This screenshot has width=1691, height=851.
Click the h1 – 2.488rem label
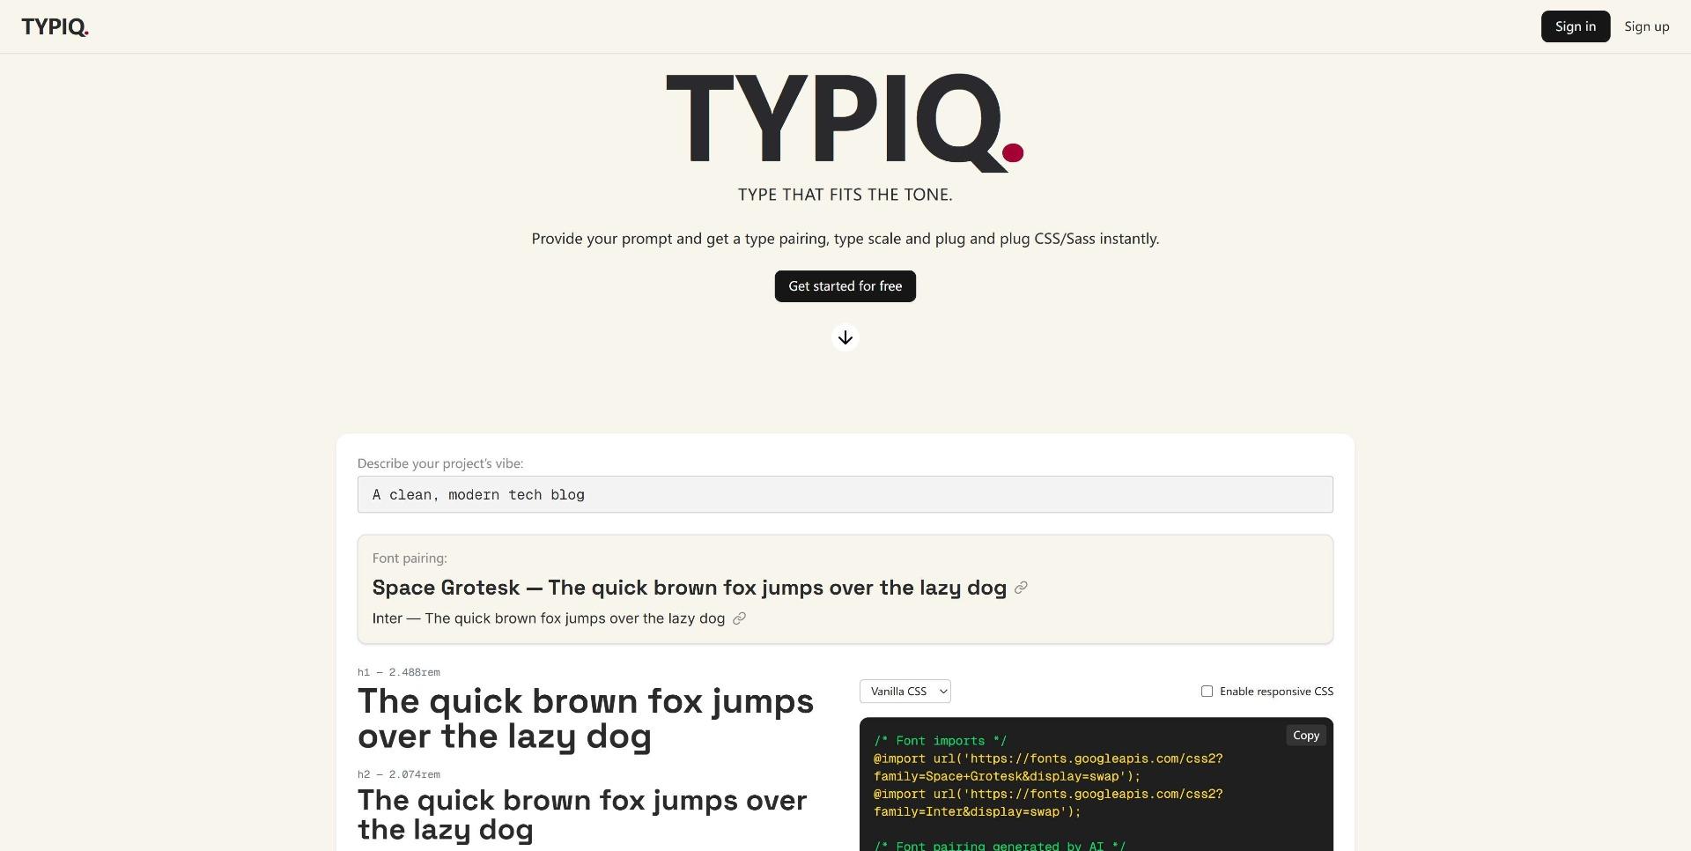point(398,672)
